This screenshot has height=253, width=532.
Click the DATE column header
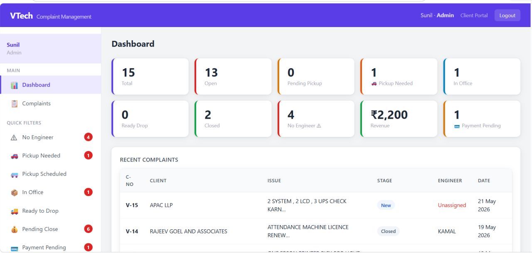484,181
